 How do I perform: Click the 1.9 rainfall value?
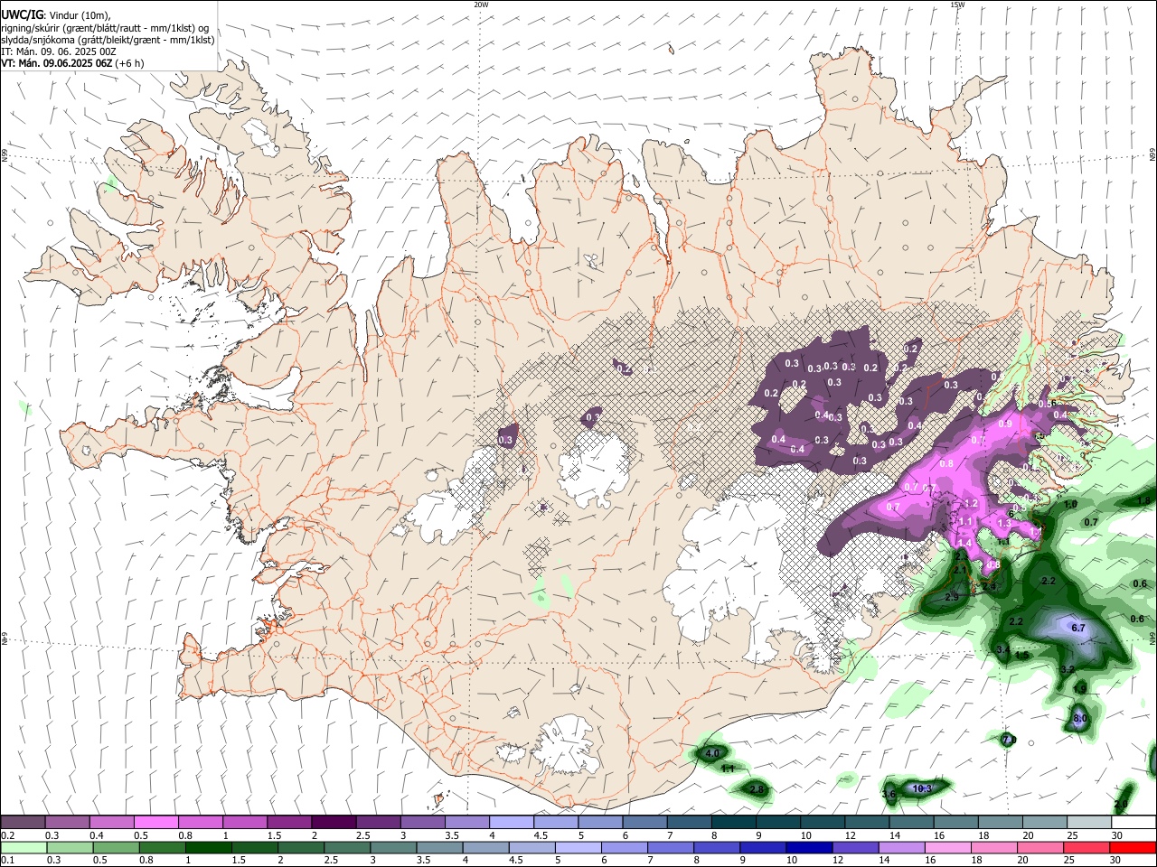tap(1079, 689)
